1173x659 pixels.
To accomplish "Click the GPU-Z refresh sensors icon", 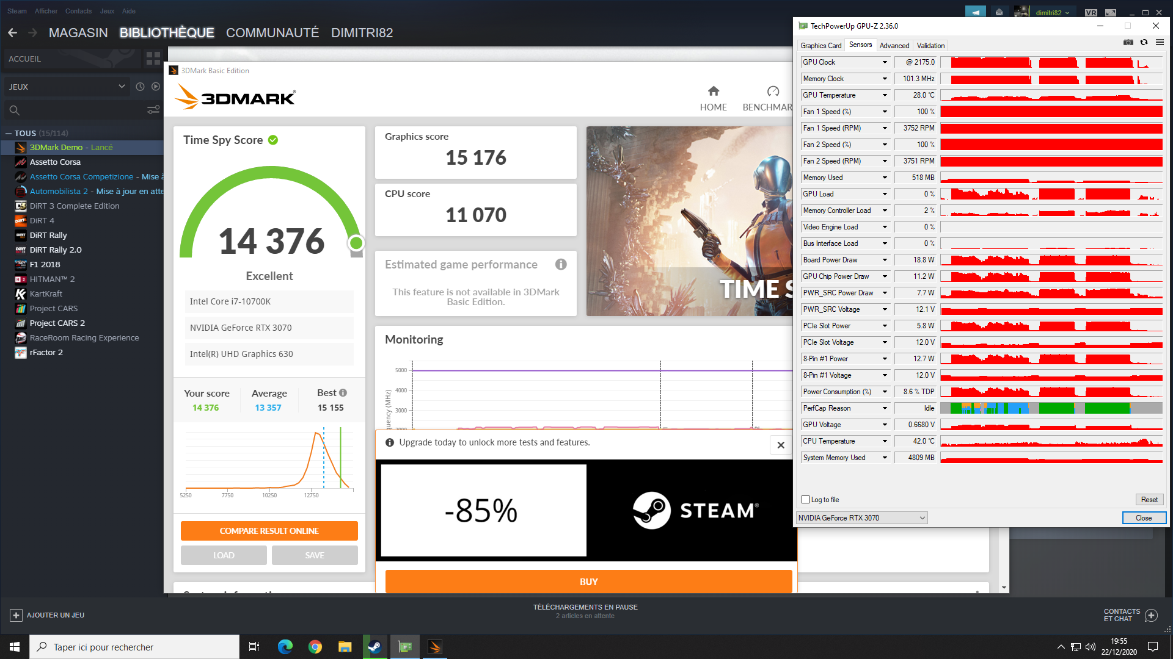I will 1144,43.
